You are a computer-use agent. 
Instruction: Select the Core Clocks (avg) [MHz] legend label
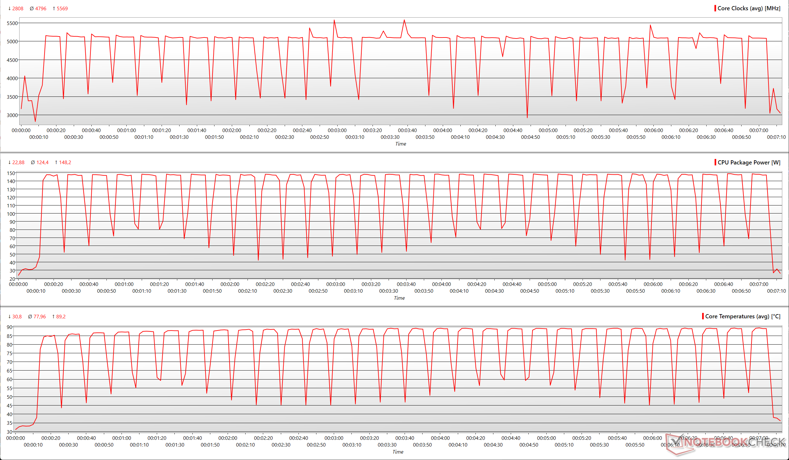click(749, 8)
